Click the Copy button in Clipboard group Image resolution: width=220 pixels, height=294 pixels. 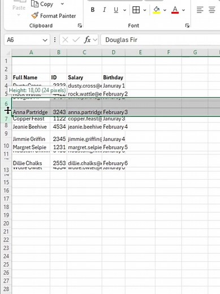click(42, 4)
